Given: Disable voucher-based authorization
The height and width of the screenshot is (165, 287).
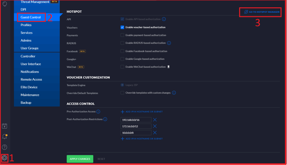Looking at the screenshot, I should pyautogui.click(x=122, y=27).
